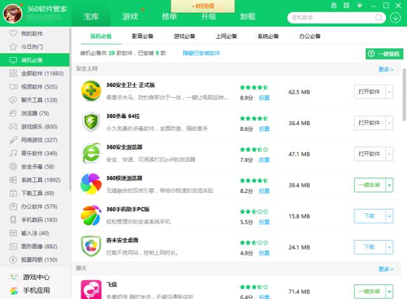Select 浏览器 (79) category
The image size is (407, 299).
point(35,114)
